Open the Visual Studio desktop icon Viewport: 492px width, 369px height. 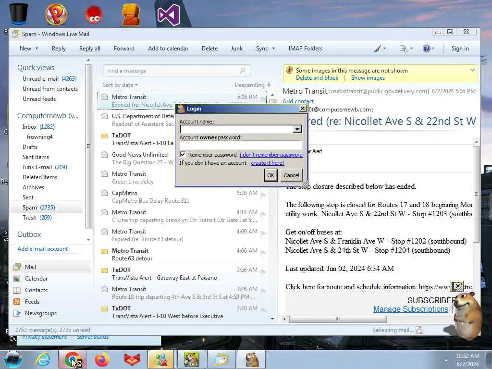[x=169, y=15]
